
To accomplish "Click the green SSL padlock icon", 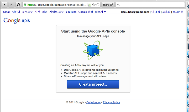I will 25,5.
